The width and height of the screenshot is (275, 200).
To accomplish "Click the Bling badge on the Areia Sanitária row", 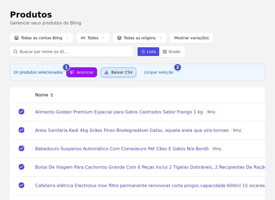I will 237,130.
